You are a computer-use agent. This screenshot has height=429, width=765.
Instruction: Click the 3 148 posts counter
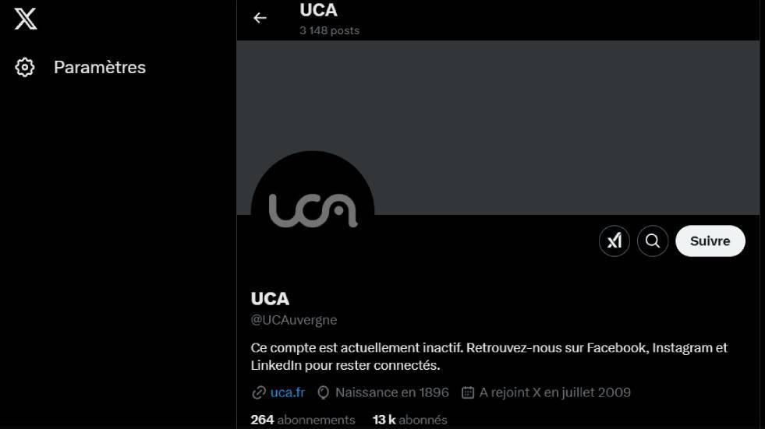point(329,30)
